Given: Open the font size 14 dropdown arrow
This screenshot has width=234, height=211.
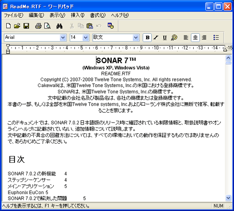Looking at the screenshot, I should [86, 37].
